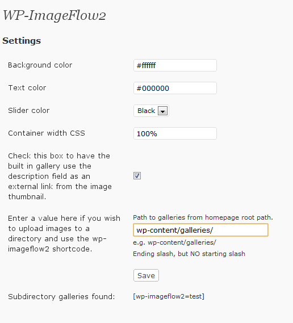Click the Subdirectory galleries found label
This screenshot has height=323, width=293.
(x=61, y=297)
